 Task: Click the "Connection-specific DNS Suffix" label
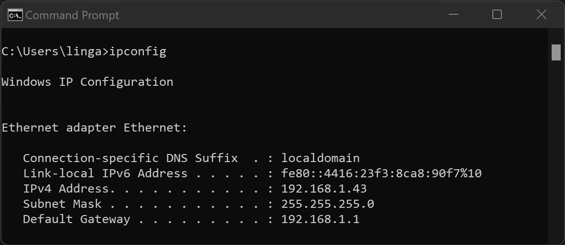click(x=130, y=158)
